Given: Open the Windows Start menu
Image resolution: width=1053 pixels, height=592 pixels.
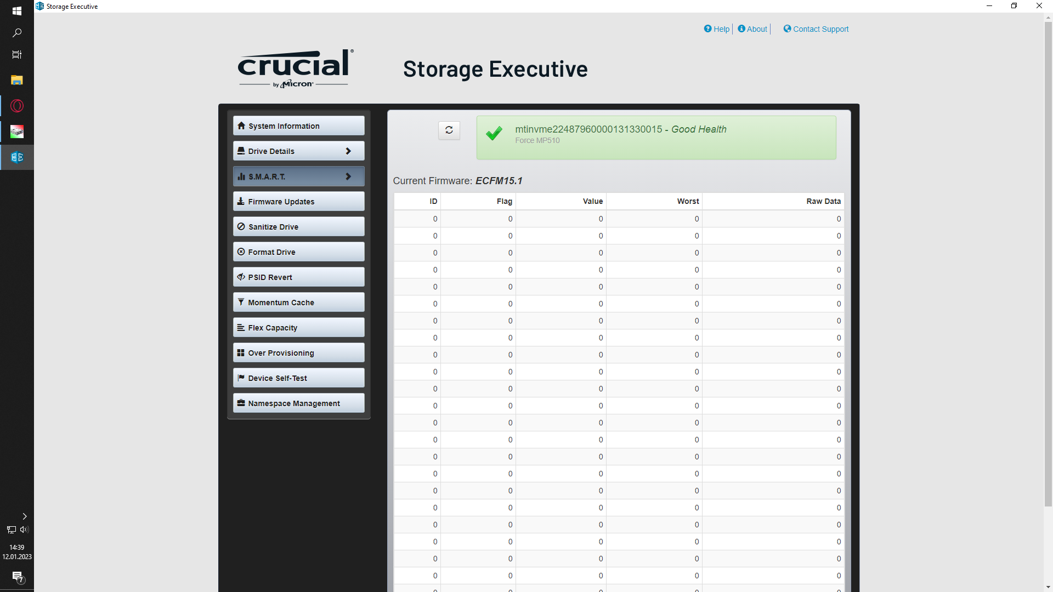Looking at the screenshot, I should (17, 11).
